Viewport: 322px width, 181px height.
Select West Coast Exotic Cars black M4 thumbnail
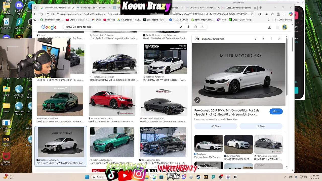point(164,101)
